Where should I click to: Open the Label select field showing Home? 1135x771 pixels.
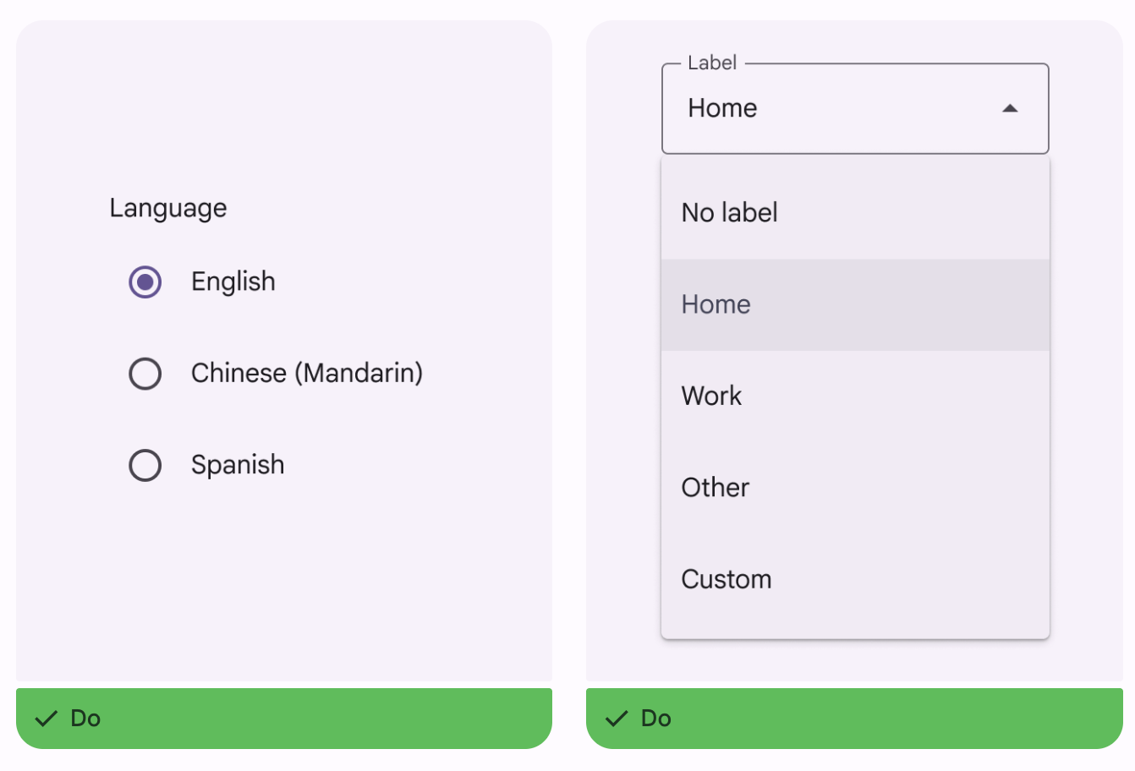(854, 109)
